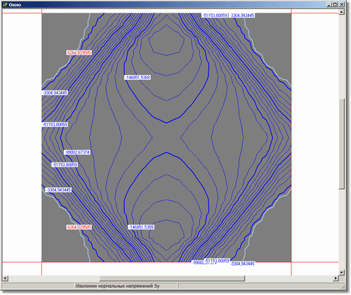Click the horizontal scrollbar thumb
This screenshot has height=295, width=351.
172,278
